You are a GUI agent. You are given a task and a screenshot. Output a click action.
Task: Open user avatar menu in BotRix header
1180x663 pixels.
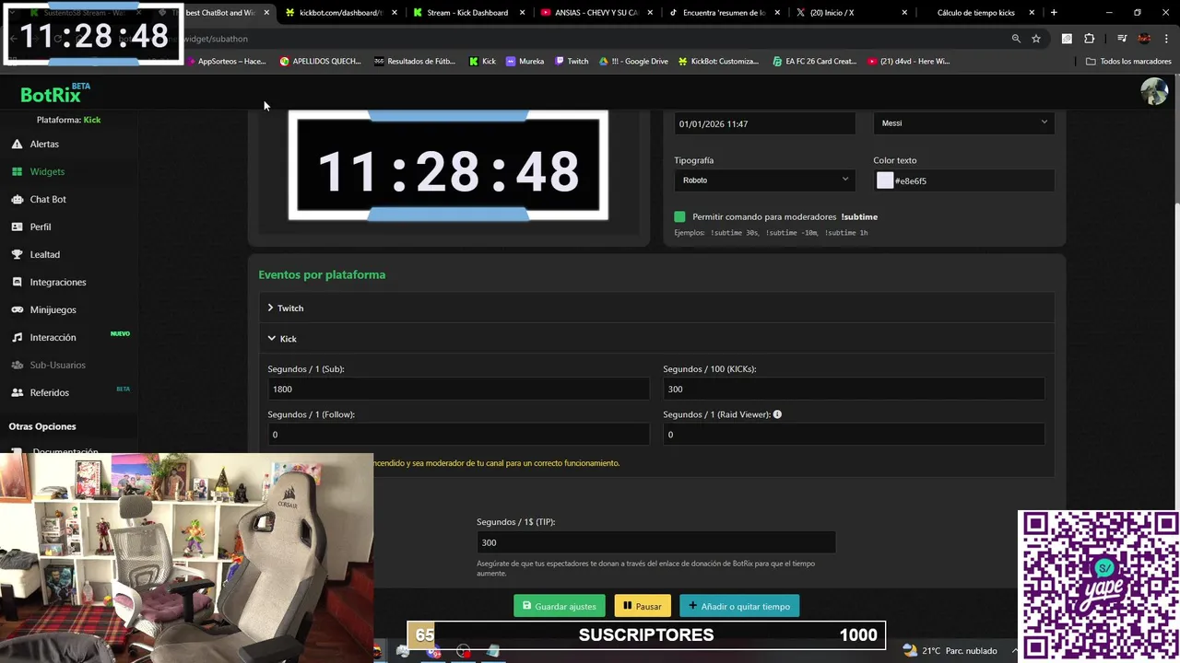click(x=1154, y=92)
